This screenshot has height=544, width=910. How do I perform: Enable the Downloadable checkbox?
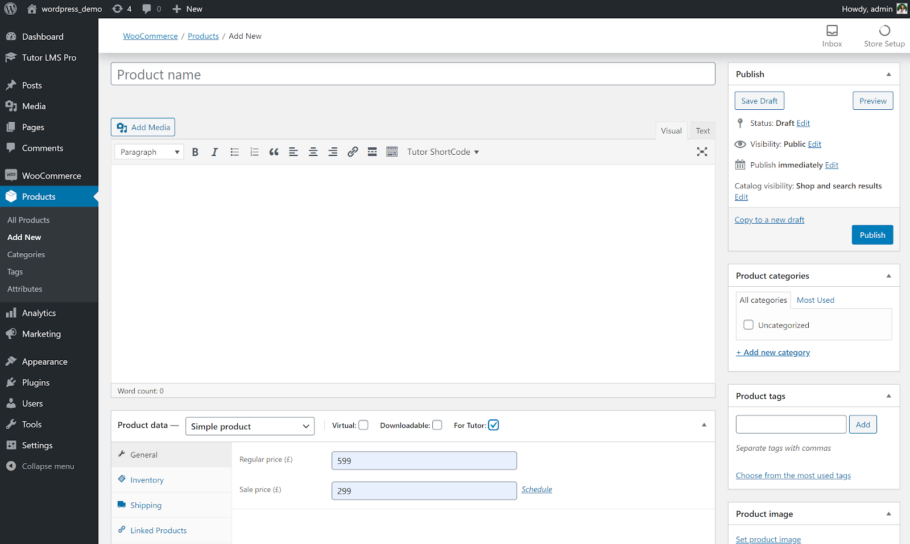tap(437, 425)
